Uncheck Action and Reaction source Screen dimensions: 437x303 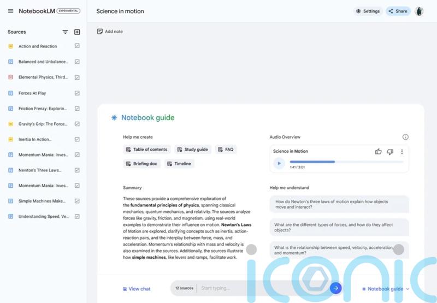click(77, 46)
